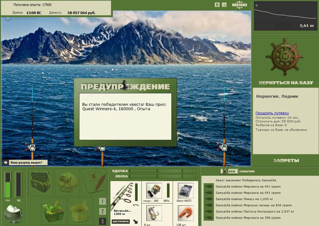Open the wooden bucket keepnet icon
Viewport: 319px width, 226px height.
click(x=80, y=211)
